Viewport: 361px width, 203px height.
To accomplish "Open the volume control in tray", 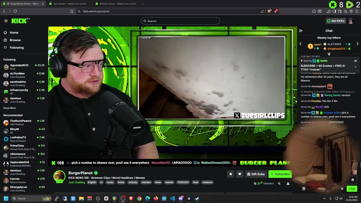I will 341,198.
